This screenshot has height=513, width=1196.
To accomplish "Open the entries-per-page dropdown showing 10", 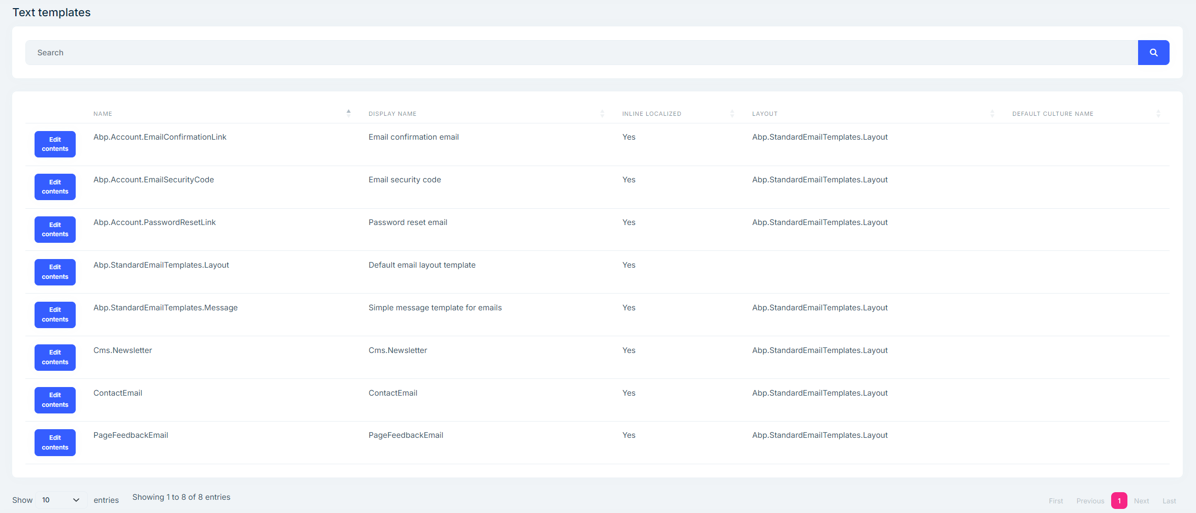I will point(61,500).
